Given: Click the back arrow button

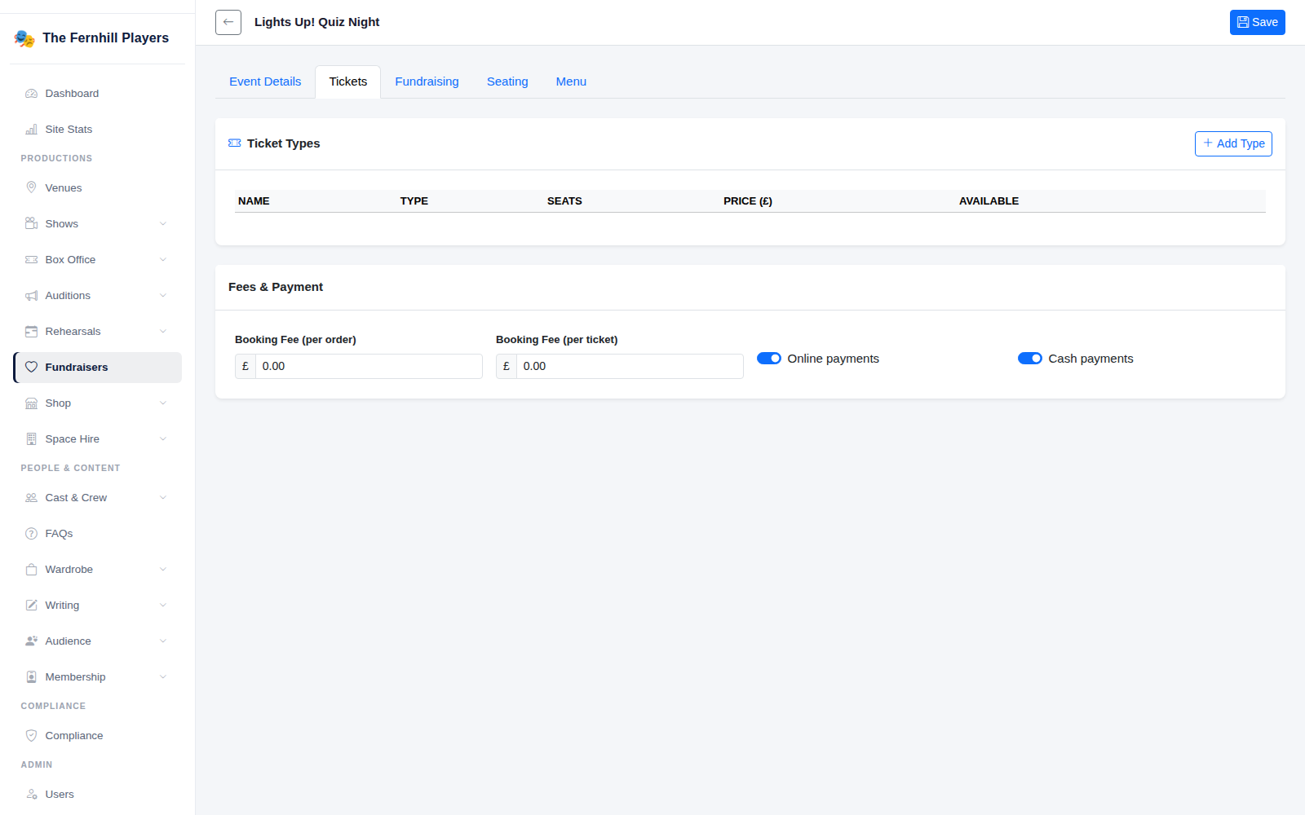Looking at the screenshot, I should tap(228, 22).
